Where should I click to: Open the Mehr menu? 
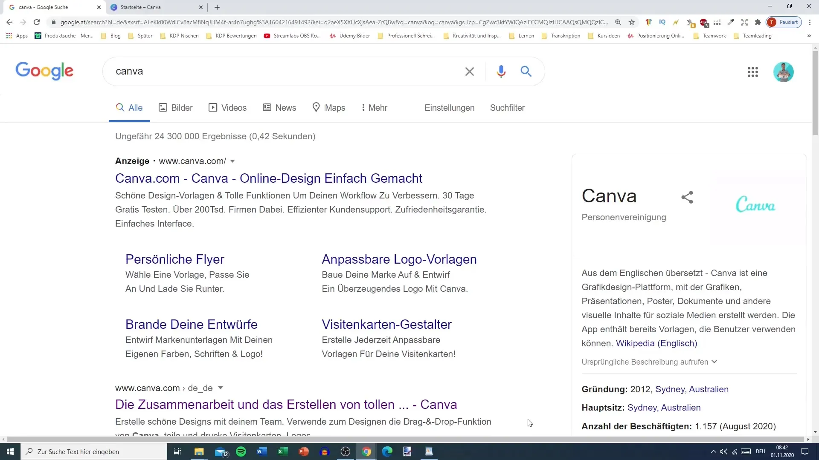pyautogui.click(x=374, y=108)
